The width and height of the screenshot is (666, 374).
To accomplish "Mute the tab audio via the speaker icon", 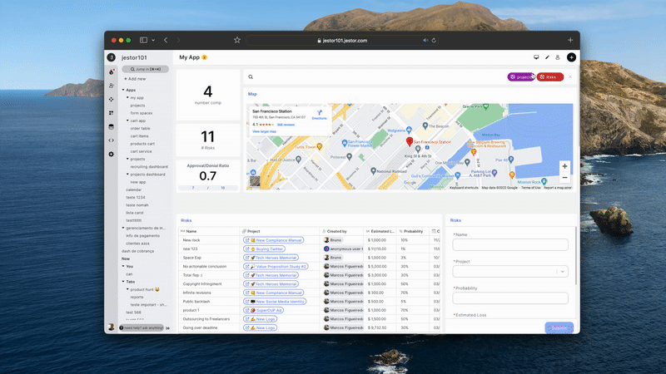I will coord(425,40).
